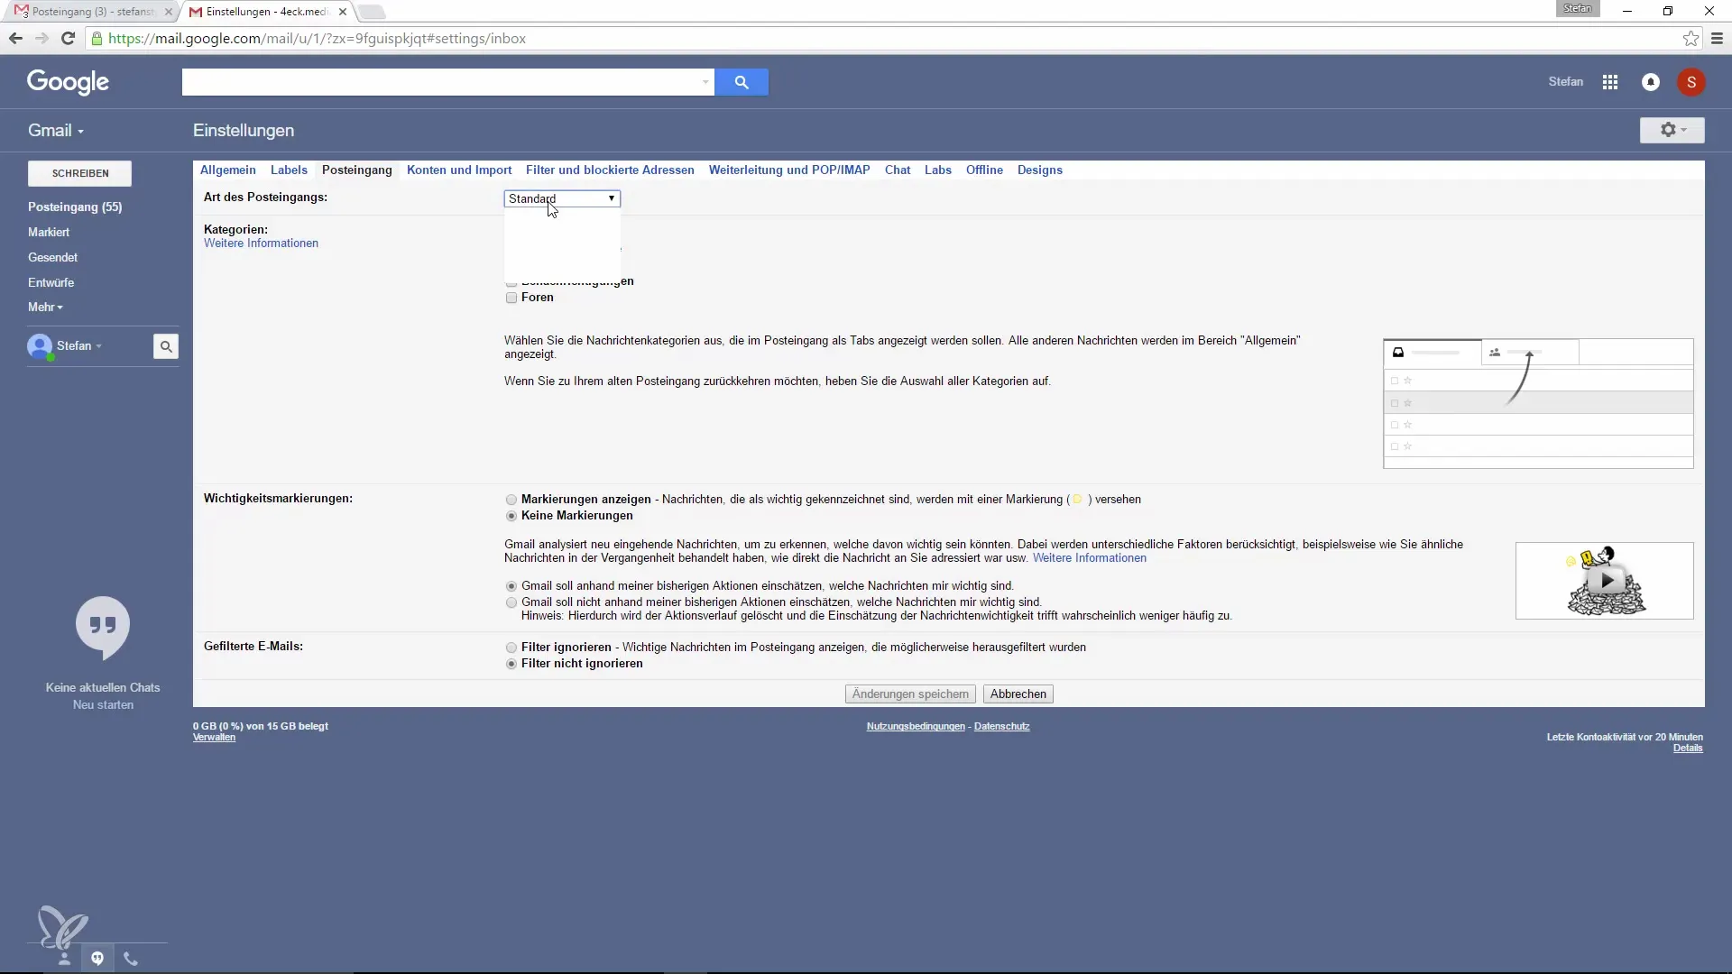Bookmark this page with the star

[x=1691, y=39]
